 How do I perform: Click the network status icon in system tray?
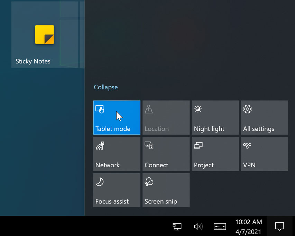[177, 227]
